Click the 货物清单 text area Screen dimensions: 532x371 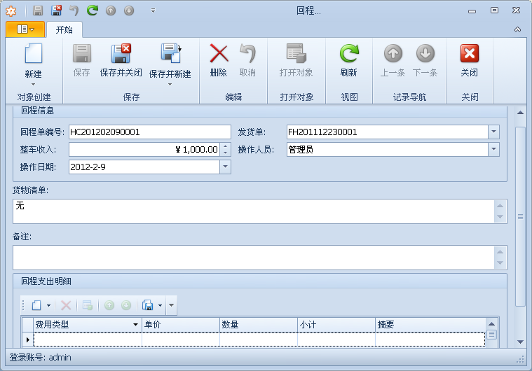(x=254, y=211)
